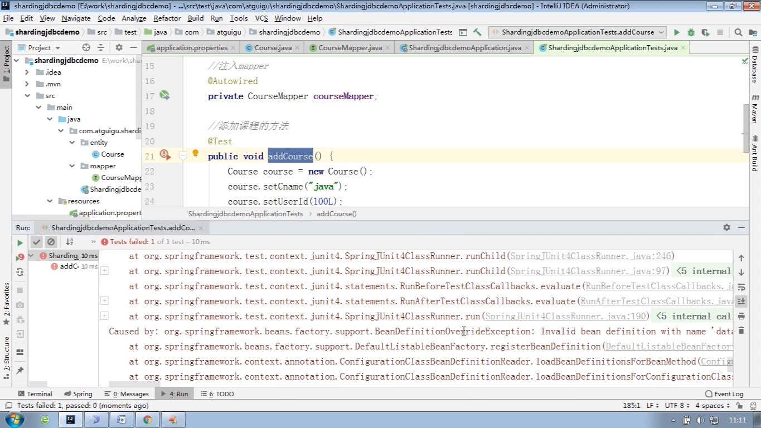Switch to the application.properties tab

point(192,47)
